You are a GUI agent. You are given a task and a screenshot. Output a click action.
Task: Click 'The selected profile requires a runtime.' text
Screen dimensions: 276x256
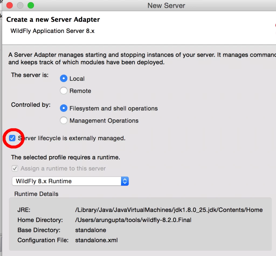click(x=65, y=157)
